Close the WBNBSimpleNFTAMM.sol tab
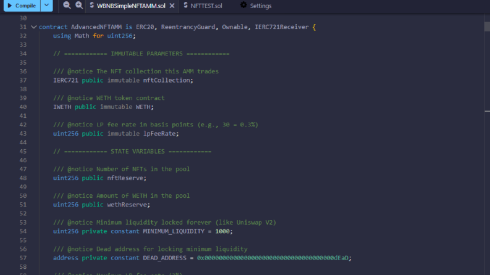Screen dimensions: 490x275 coord(172,6)
